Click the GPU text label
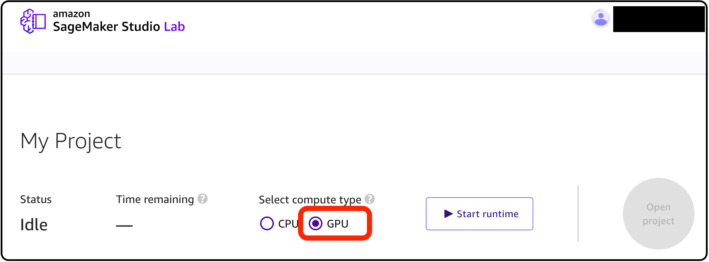The width and height of the screenshot is (709, 262). 337,224
